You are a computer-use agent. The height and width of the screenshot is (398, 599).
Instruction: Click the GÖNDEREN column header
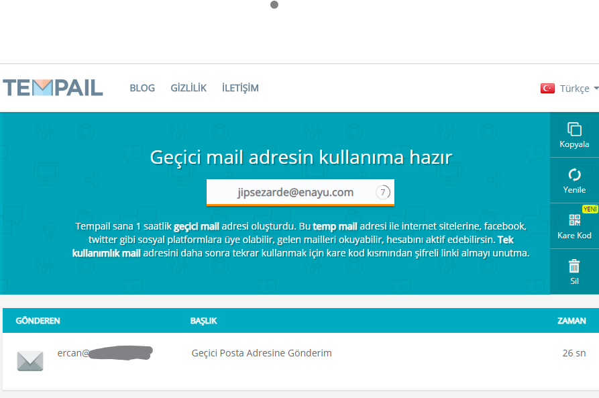pyautogui.click(x=38, y=321)
